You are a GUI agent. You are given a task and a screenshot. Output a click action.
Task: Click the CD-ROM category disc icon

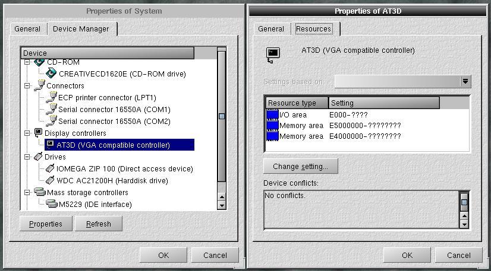pyautogui.click(x=39, y=62)
